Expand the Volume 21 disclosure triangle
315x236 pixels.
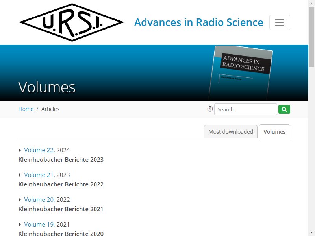pos(20,175)
